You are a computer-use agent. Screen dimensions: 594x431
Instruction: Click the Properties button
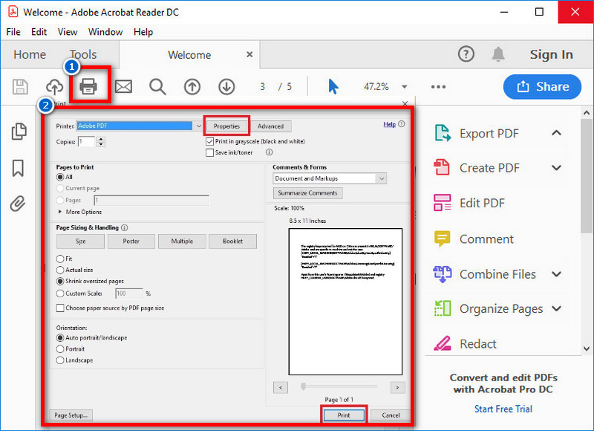226,126
